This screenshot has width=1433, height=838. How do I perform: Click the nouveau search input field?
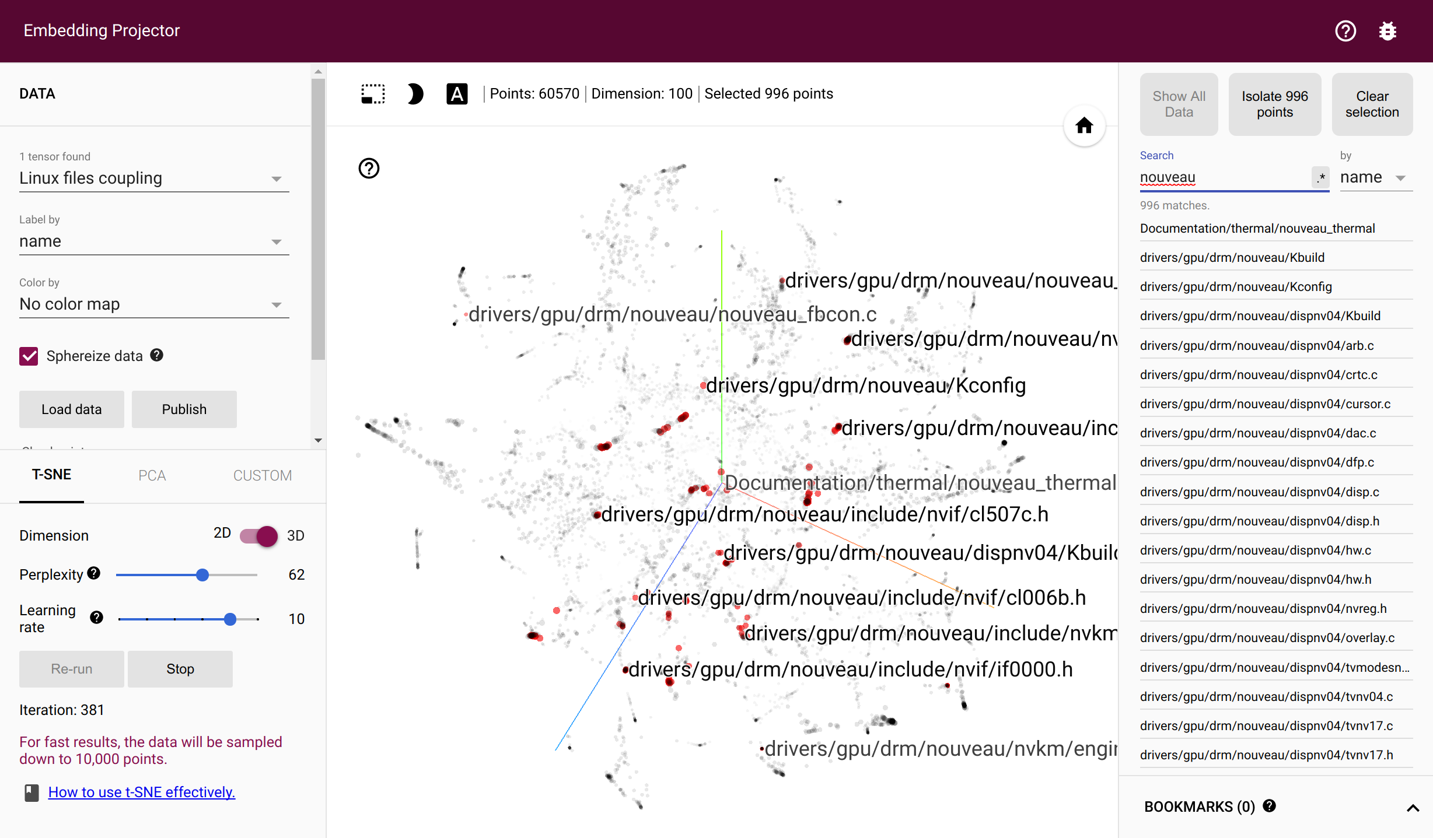[1224, 177]
